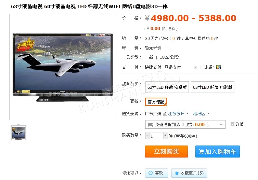The width and height of the screenshot is (258, 180).
Task: Click the service guarantee icon next to 服务
Action: [218, 67]
